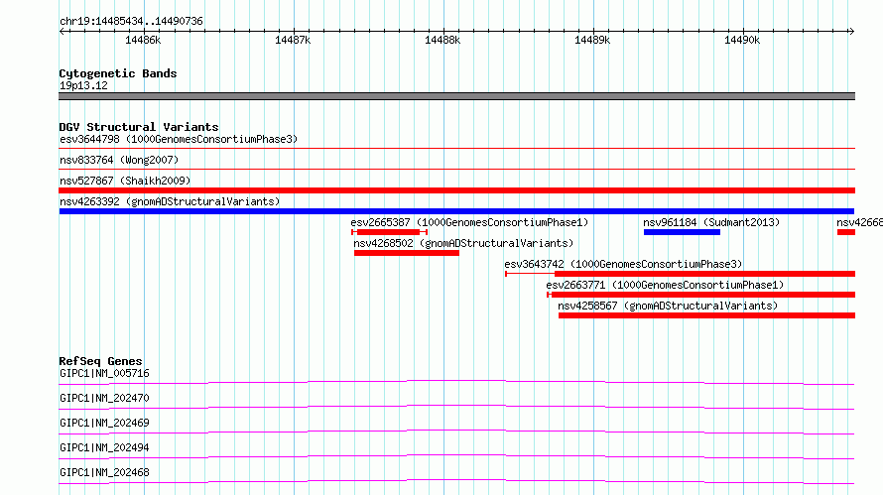883x495 pixels.
Task: Select the red nsv4258567 variant bar
Action: pos(706,315)
